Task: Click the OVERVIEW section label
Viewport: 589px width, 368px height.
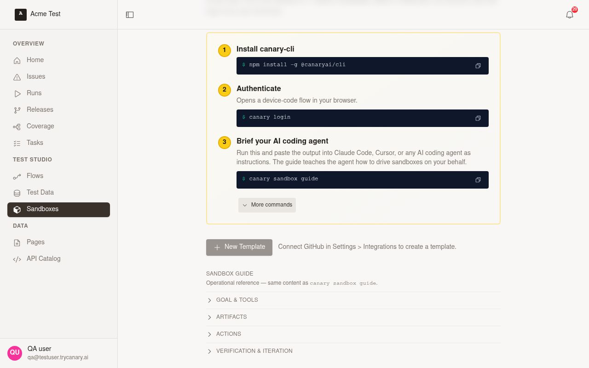Action: point(29,44)
